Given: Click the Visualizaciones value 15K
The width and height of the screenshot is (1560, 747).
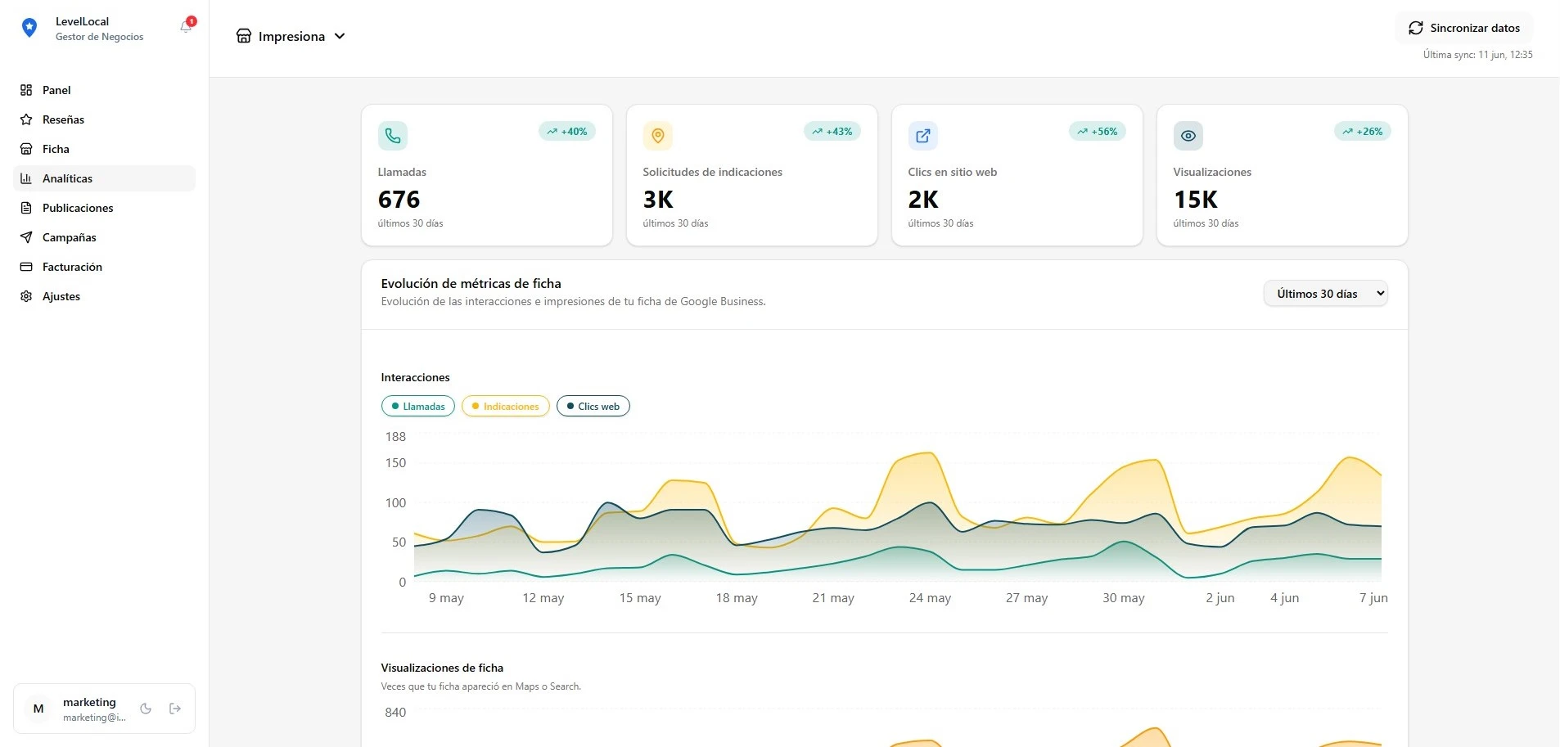Looking at the screenshot, I should click(1196, 200).
